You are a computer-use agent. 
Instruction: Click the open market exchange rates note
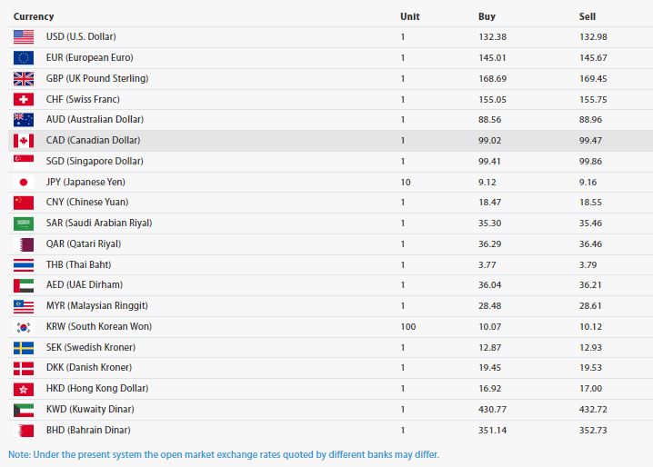pyautogui.click(x=224, y=453)
